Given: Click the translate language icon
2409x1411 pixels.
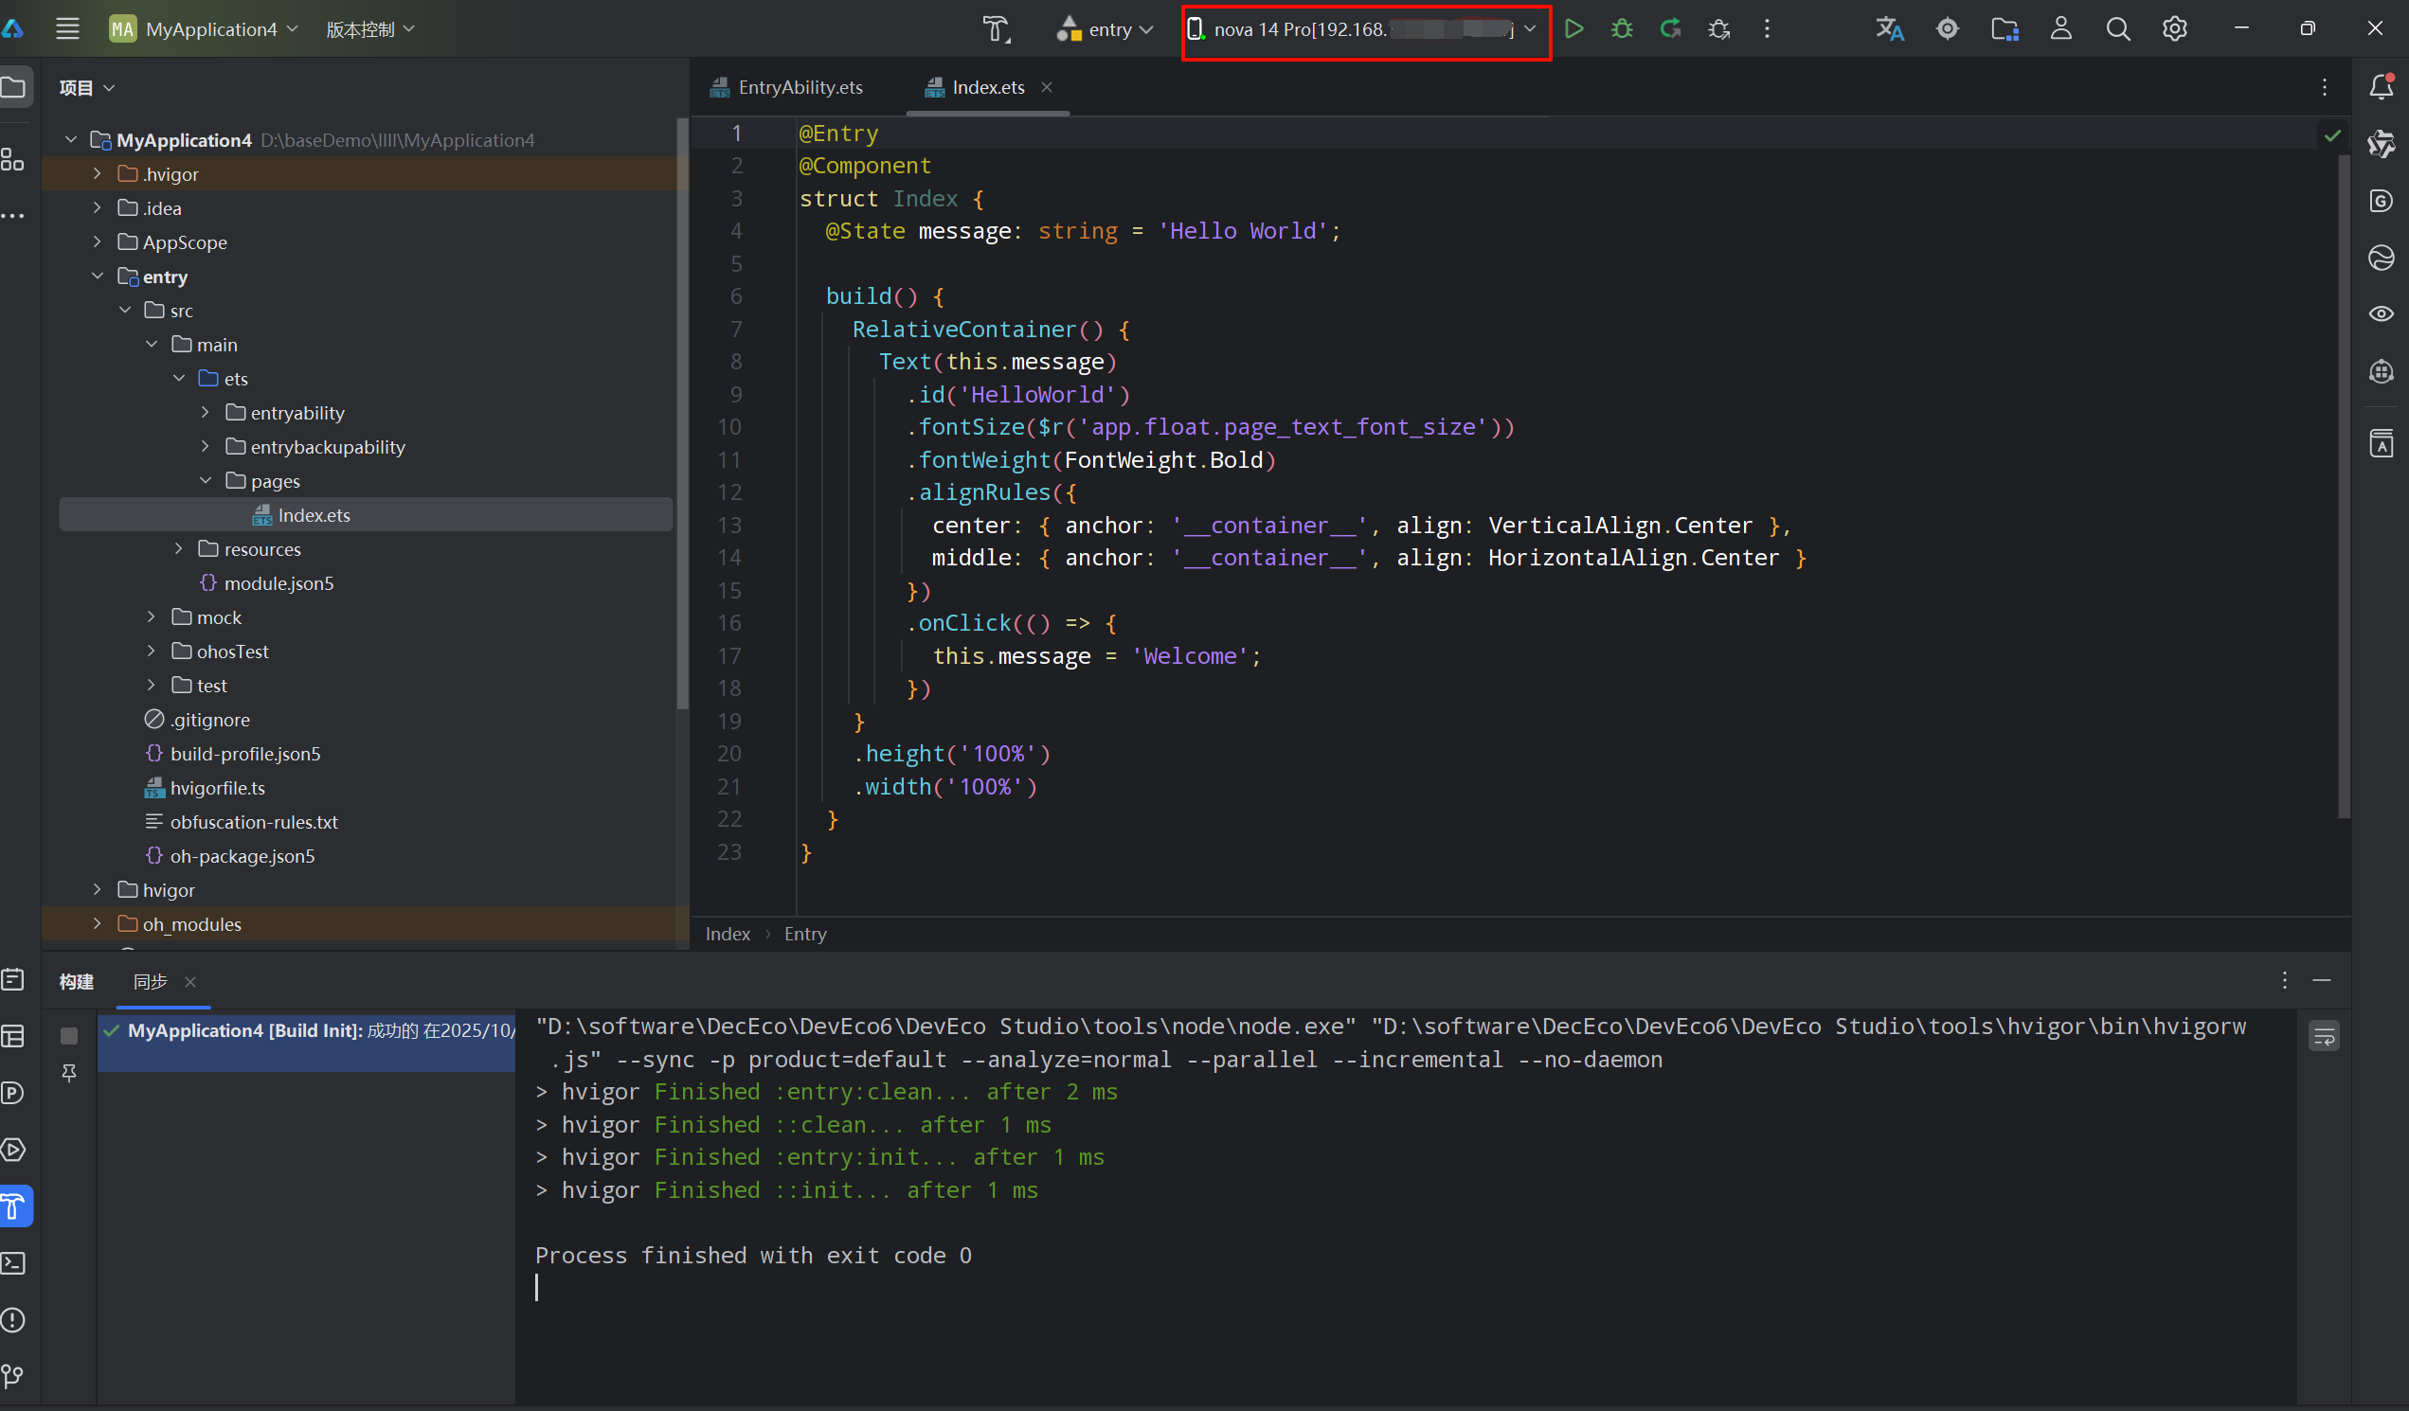Looking at the screenshot, I should pyautogui.click(x=1889, y=28).
